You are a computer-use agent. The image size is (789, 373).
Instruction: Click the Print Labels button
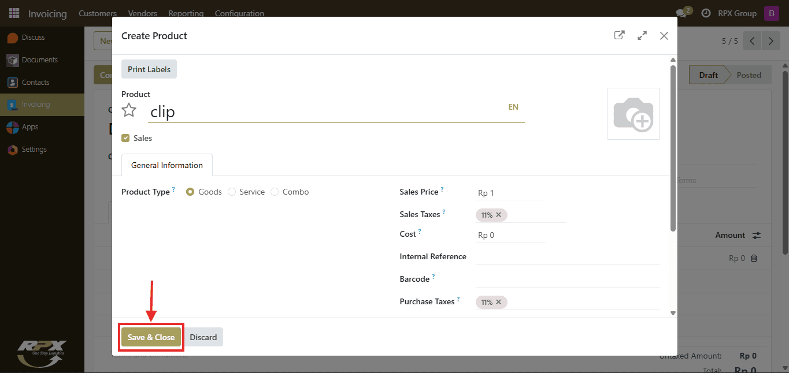click(x=149, y=69)
